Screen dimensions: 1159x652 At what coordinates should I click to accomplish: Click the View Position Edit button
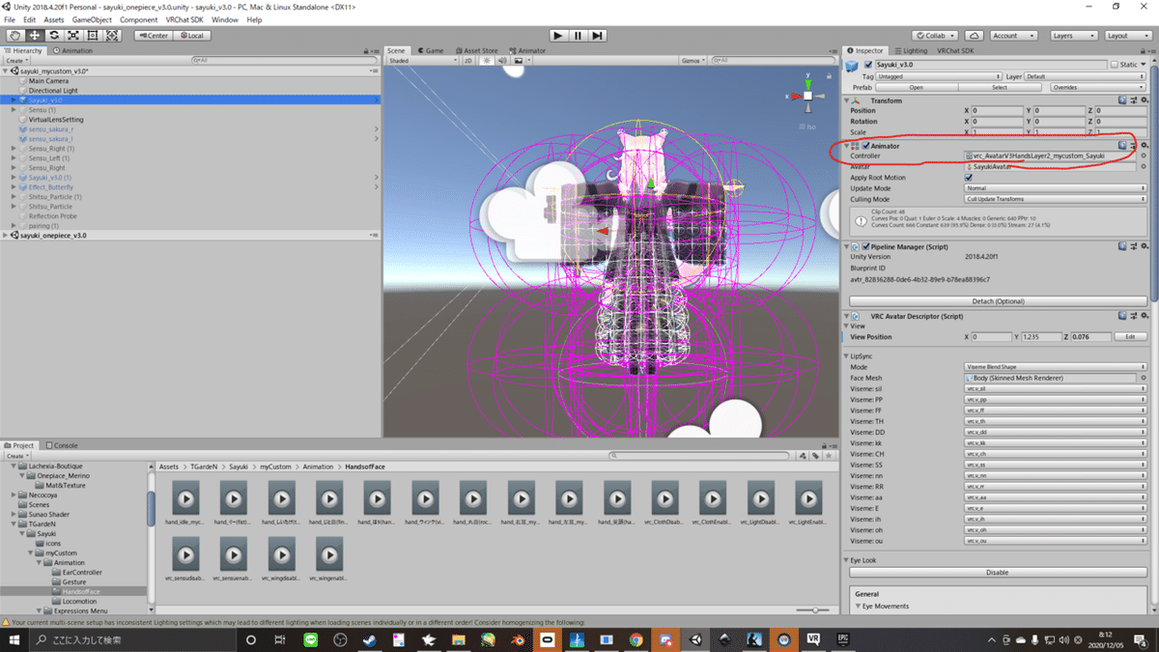tap(1130, 337)
